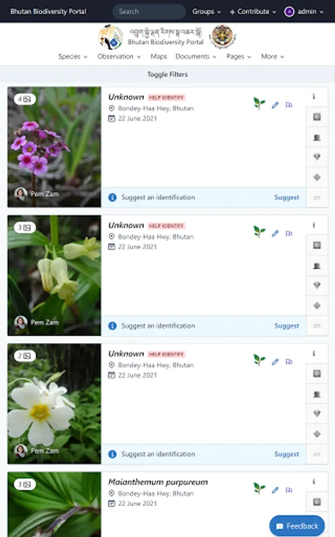The height and width of the screenshot is (537, 335).
Task: Click the Search input field
Action: click(149, 12)
